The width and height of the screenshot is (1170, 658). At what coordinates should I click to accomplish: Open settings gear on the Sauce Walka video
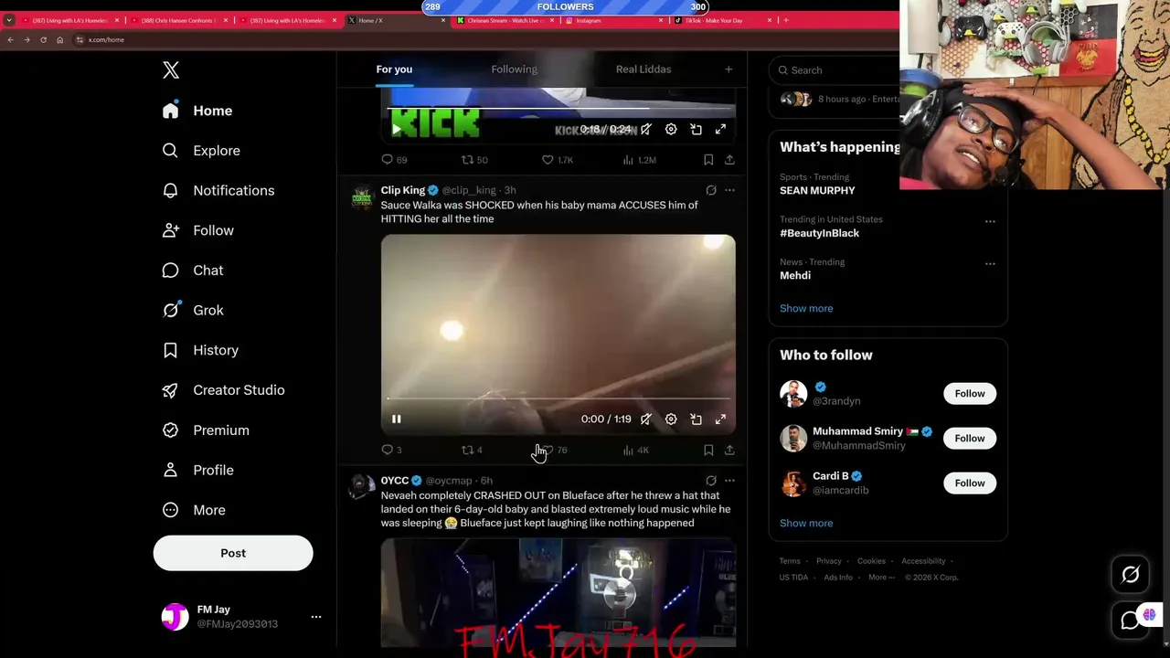(671, 419)
